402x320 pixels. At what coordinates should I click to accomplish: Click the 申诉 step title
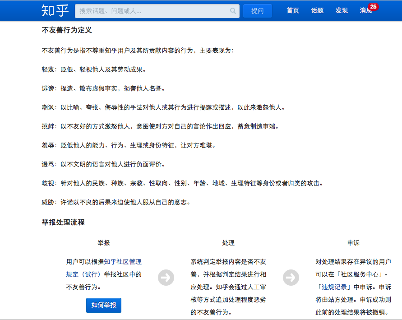tap(353, 243)
